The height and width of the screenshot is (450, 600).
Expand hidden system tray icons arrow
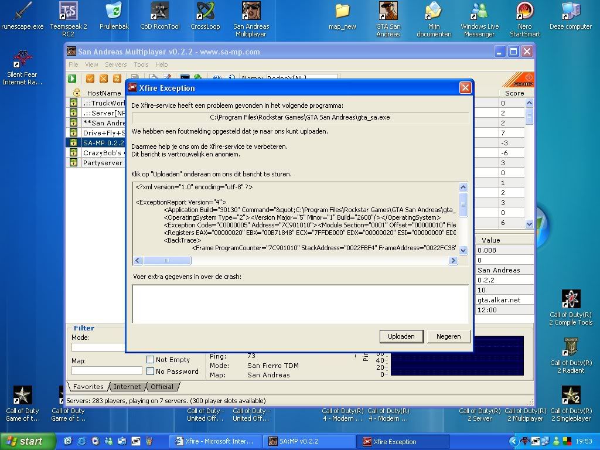514,441
